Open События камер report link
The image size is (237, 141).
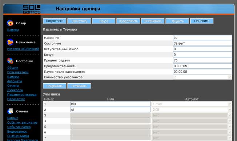tap(19, 127)
